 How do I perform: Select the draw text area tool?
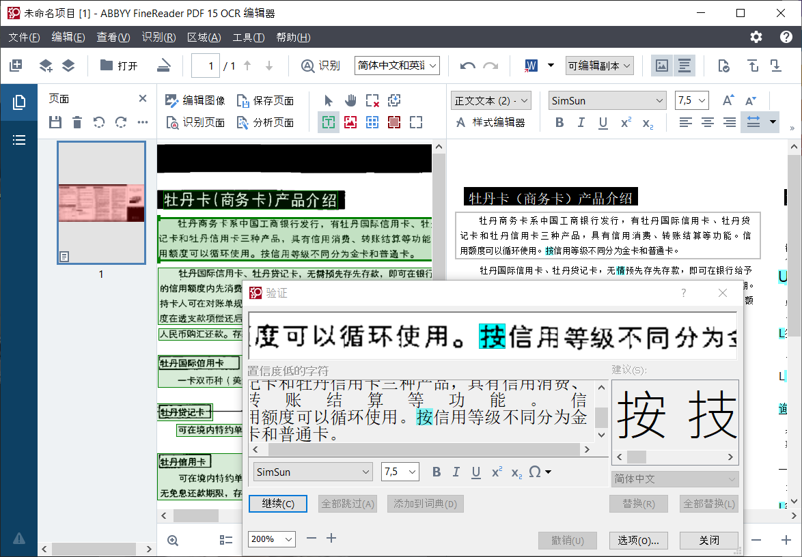pyautogui.click(x=329, y=123)
